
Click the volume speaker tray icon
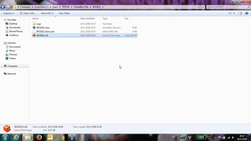pos(233,137)
